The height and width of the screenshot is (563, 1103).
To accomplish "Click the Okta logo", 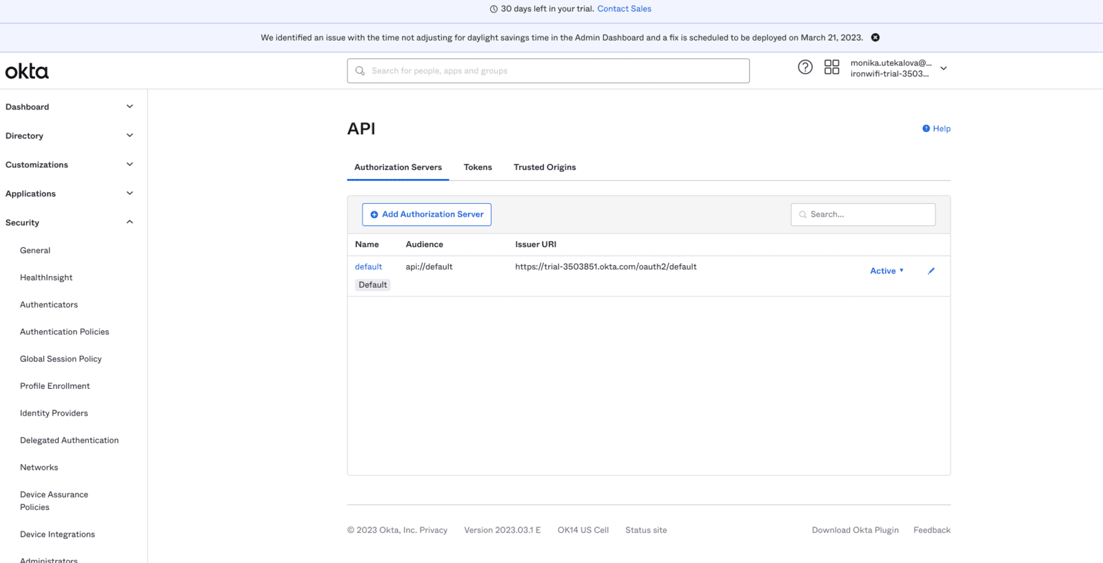I will point(27,71).
